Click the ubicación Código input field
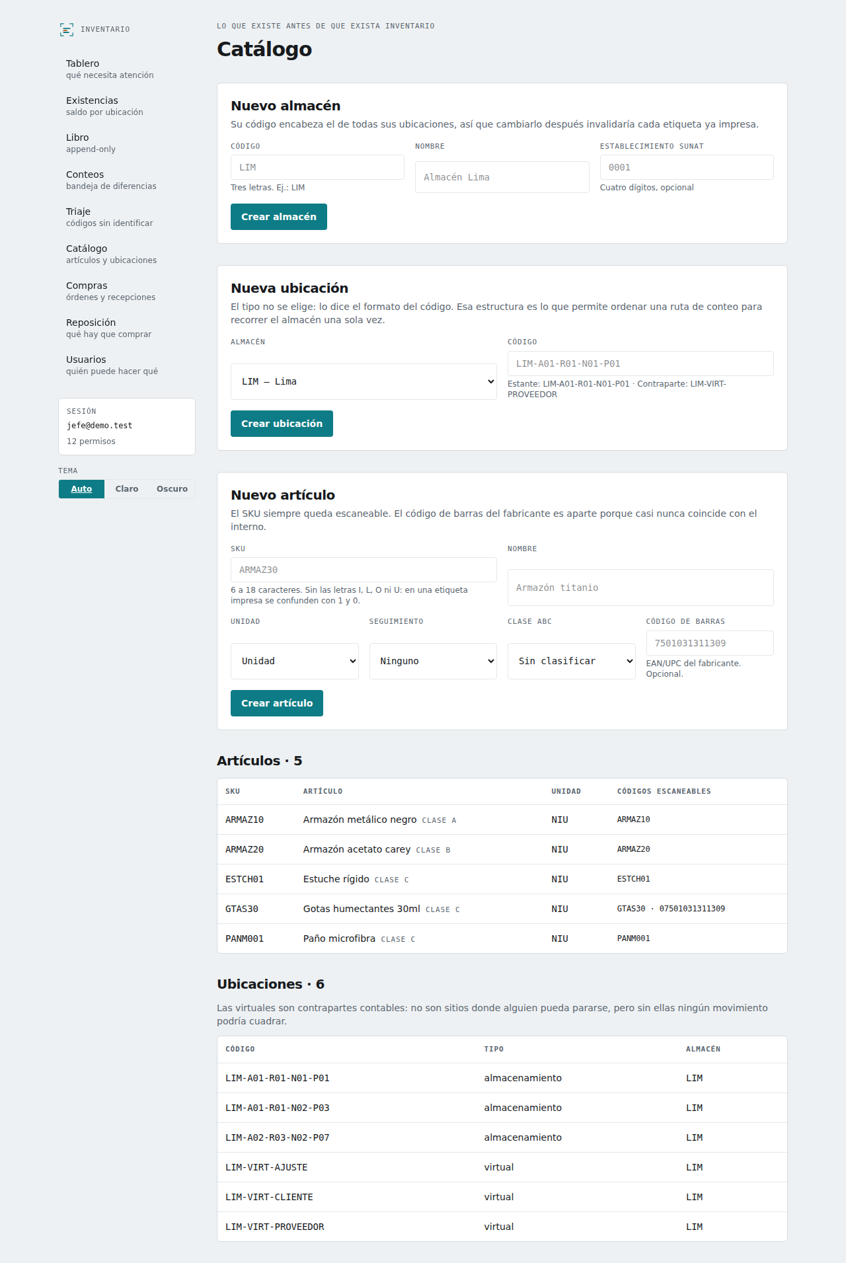 pyautogui.click(x=640, y=364)
